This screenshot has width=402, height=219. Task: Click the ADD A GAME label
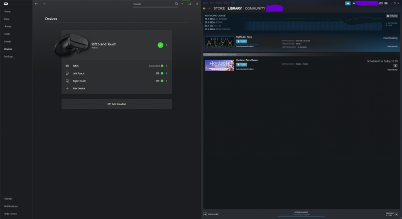point(213,215)
